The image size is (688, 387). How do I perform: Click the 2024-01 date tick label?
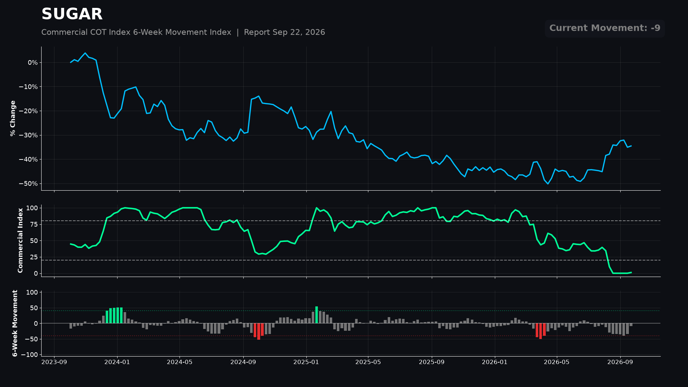coord(117,362)
